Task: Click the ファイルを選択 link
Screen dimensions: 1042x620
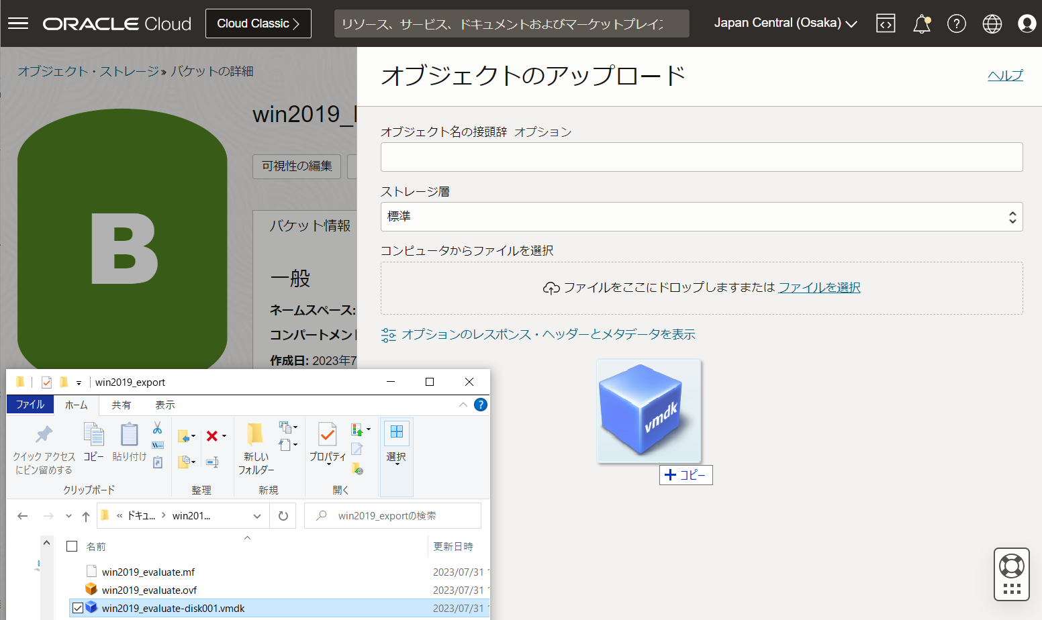Action: click(819, 287)
